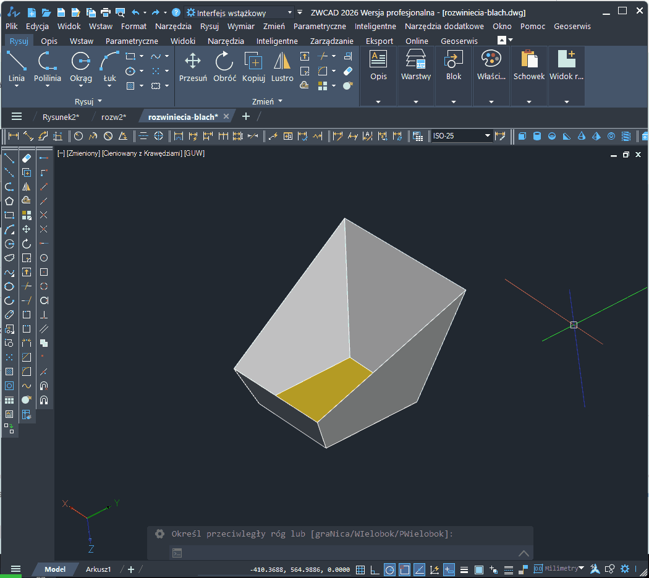Click the undo arrow in title bar
This screenshot has height=578, width=649.
pos(135,12)
